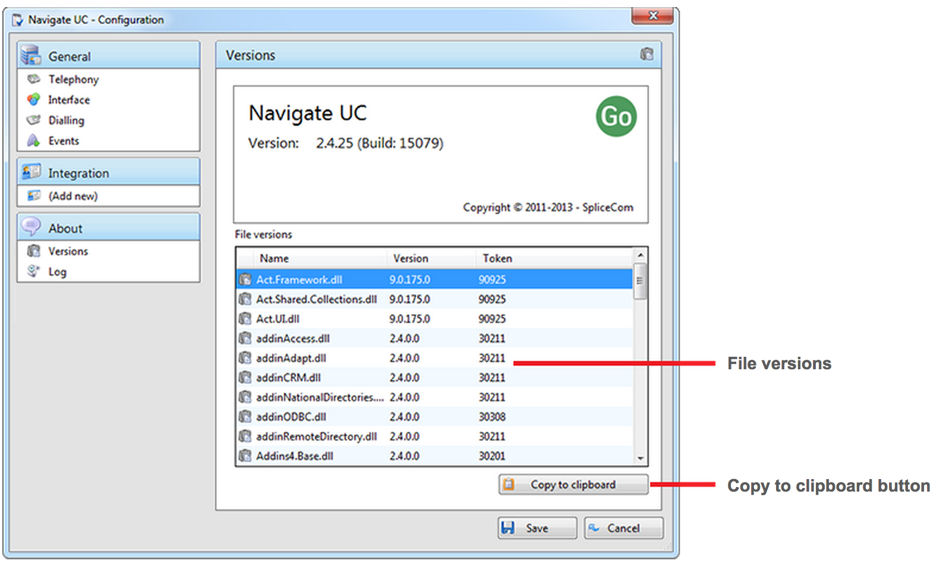The height and width of the screenshot is (567, 946).
Task: Click the file list scrollbar down arrow
Action: (640, 458)
